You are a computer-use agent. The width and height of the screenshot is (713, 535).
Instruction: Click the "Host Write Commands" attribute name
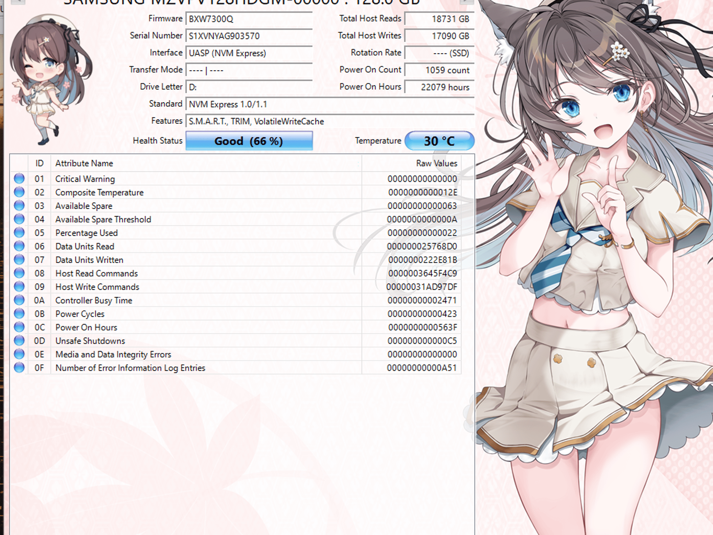point(97,287)
